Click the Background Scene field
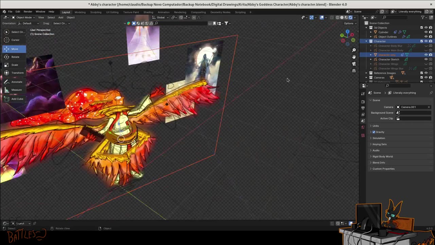 click(x=413, y=113)
